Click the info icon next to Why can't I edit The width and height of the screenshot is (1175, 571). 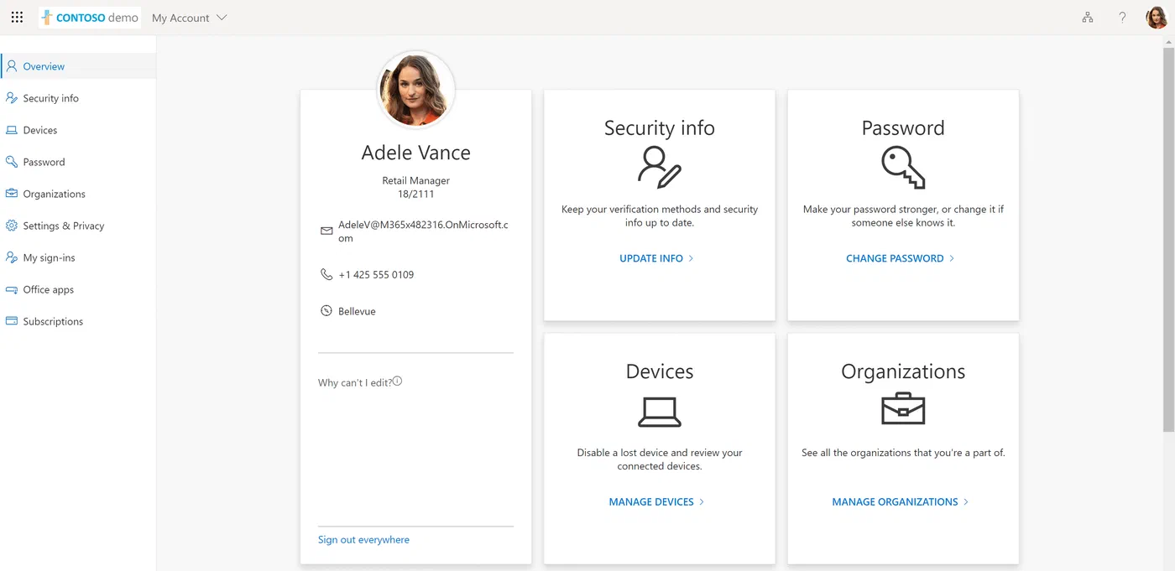pyautogui.click(x=398, y=382)
